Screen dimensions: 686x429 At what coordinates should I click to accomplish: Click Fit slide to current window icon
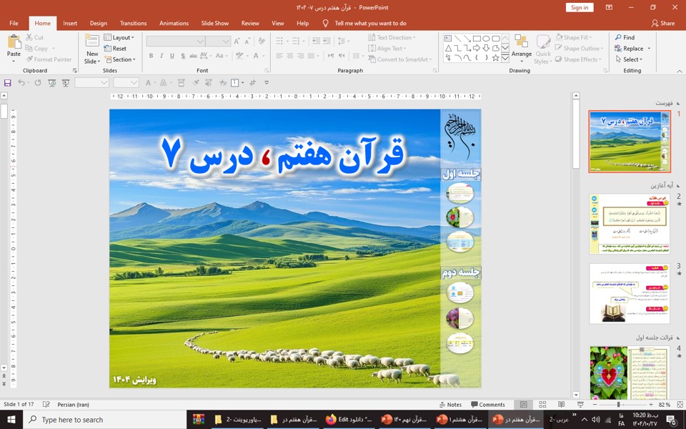[677, 405]
